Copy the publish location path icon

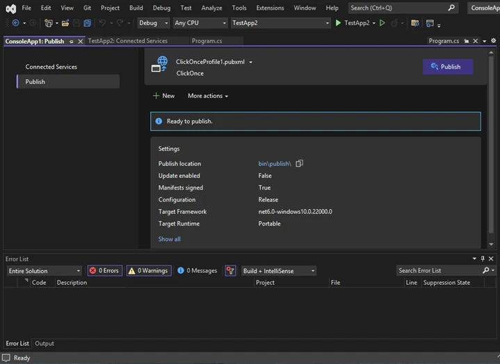(299, 163)
